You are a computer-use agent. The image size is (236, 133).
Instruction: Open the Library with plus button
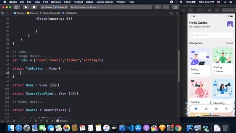coord(158,7)
